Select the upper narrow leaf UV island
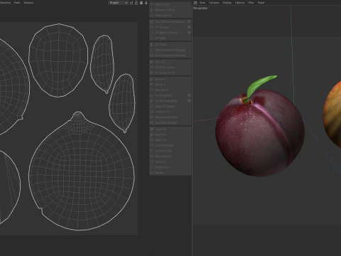 pyautogui.click(x=102, y=63)
